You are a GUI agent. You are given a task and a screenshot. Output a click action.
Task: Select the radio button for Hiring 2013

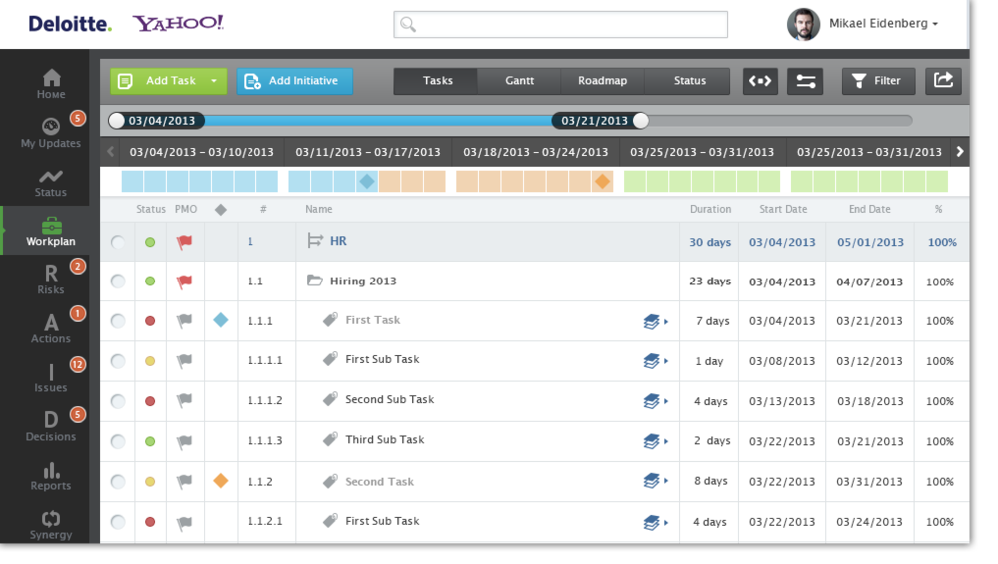[118, 282]
